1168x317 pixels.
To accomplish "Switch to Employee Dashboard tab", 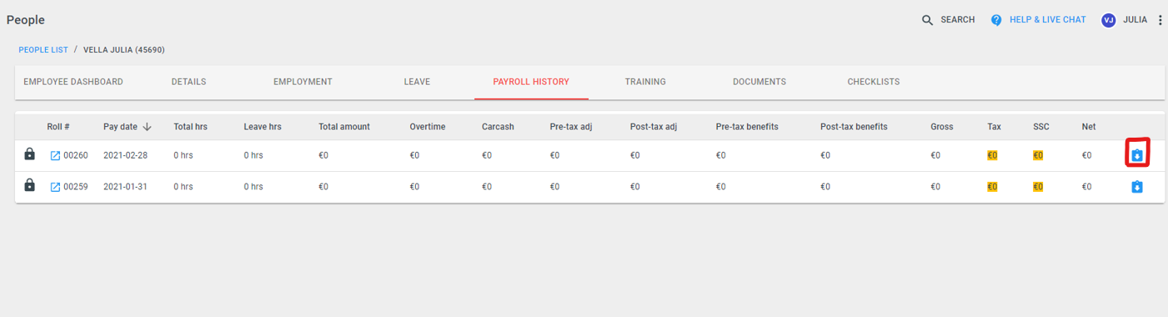I will [x=73, y=82].
